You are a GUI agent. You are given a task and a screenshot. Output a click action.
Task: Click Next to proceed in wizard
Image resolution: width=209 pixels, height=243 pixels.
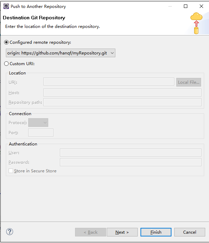point(122,232)
